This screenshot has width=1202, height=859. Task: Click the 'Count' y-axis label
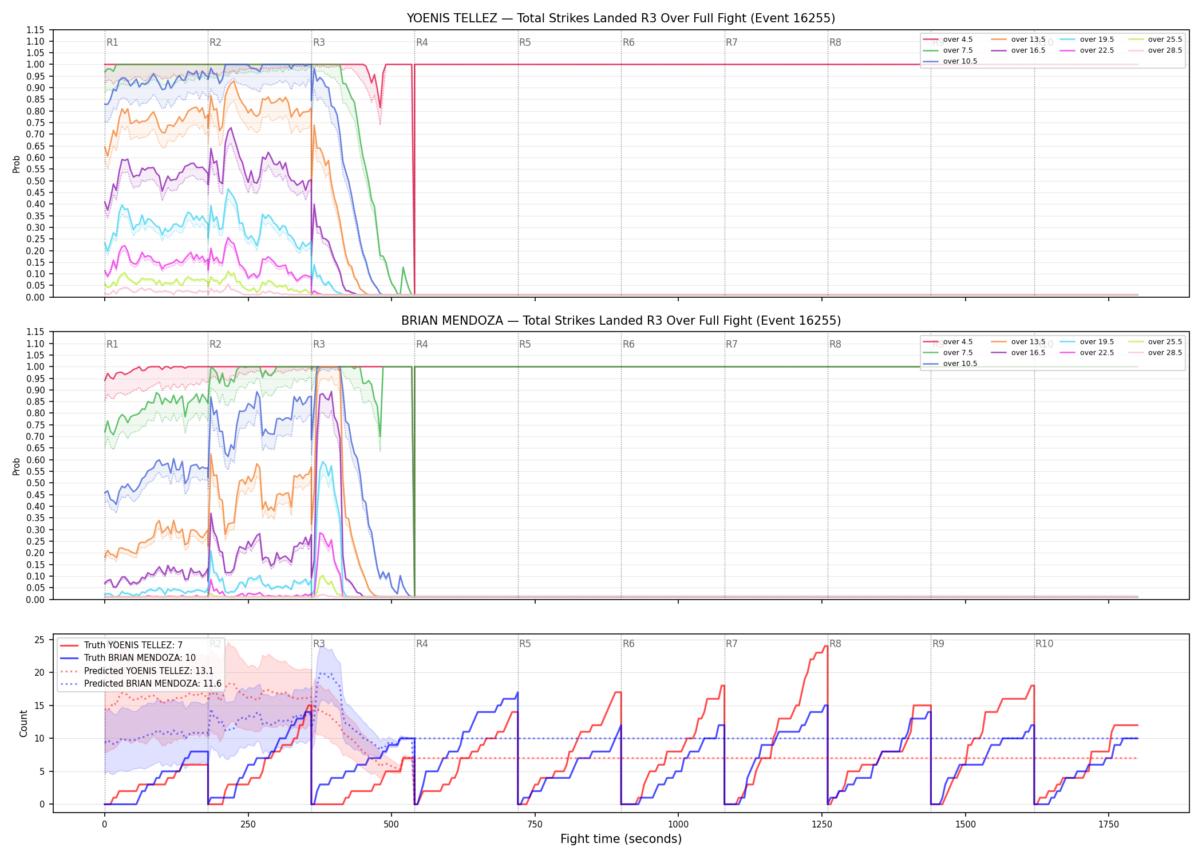[x=23, y=723]
